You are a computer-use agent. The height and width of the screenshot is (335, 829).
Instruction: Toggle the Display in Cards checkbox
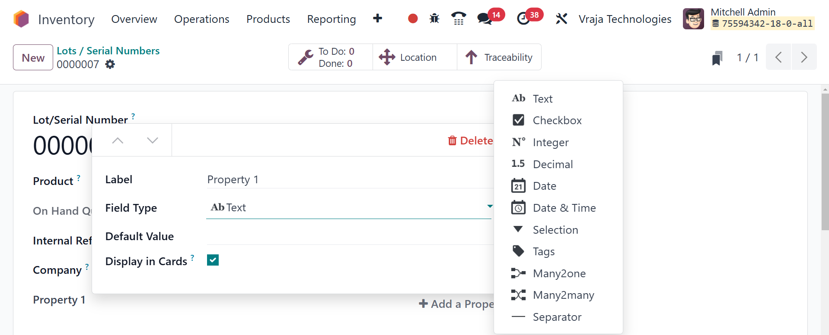pos(213,260)
